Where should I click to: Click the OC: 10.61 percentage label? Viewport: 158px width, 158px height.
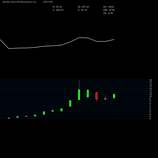pyautogui.click(x=109, y=7)
